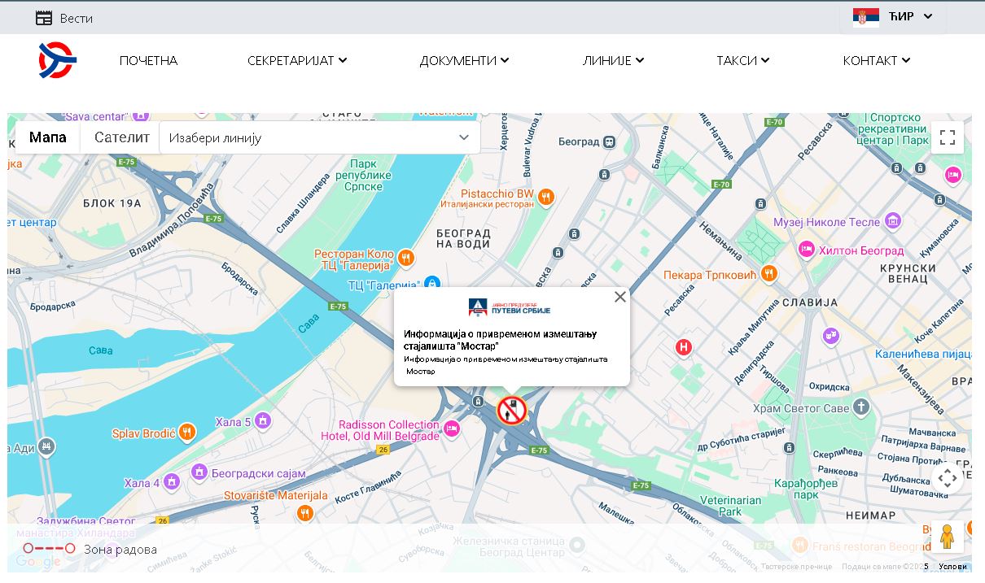Click the Splav Brodić restaurant pin

pos(187,432)
